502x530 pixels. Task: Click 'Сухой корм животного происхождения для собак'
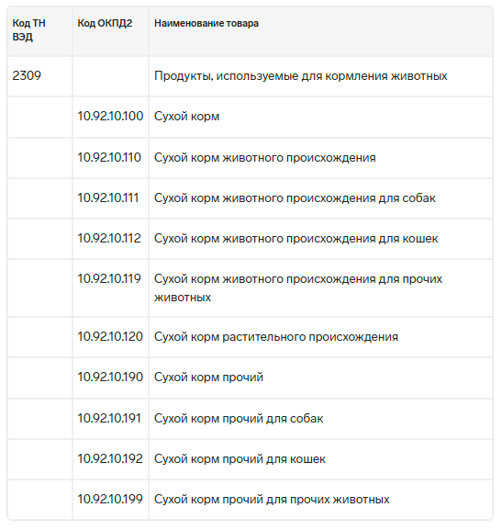[x=295, y=198]
